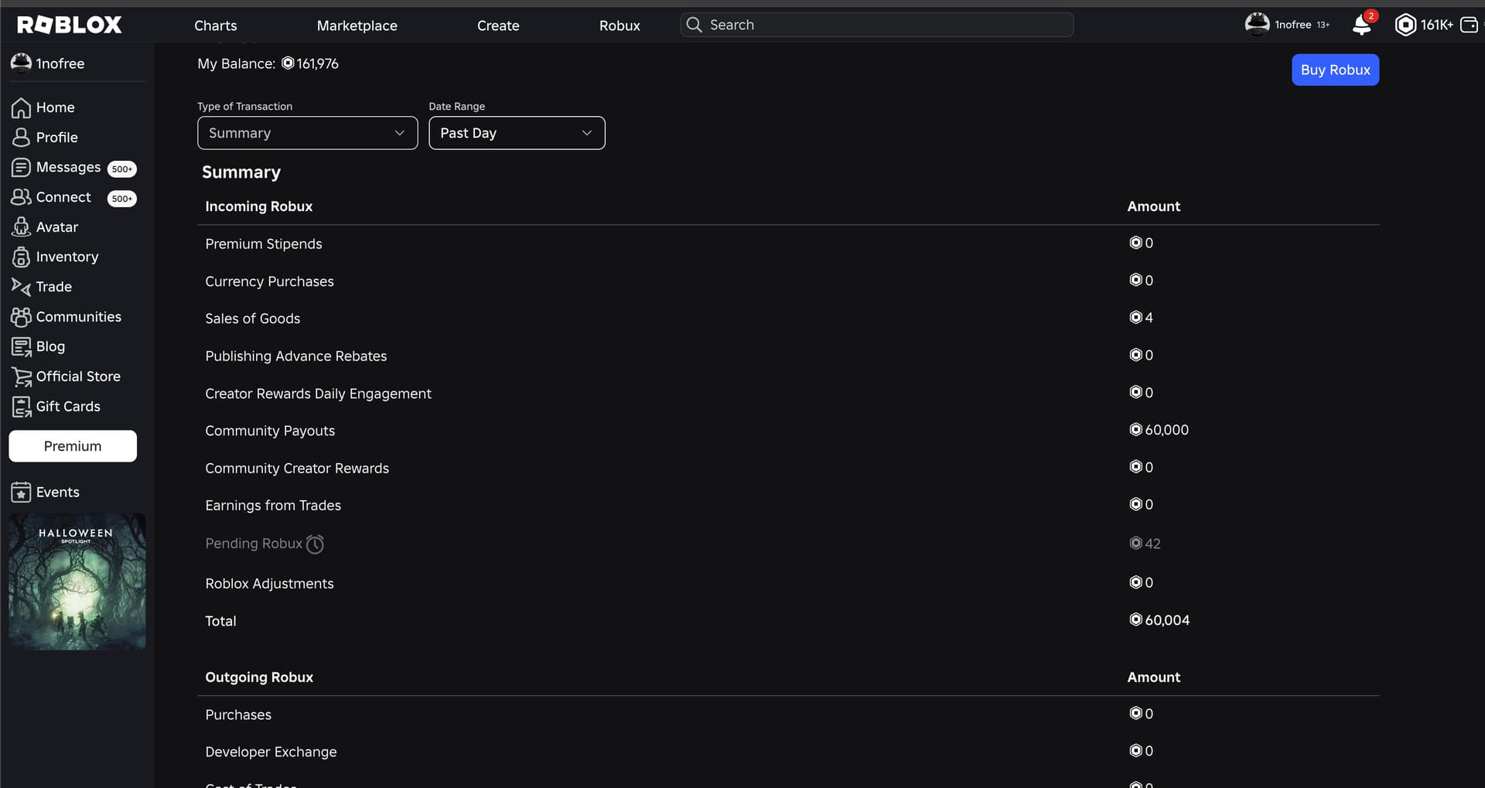The width and height of the screenshot is (1485, 788).
Task: Click the Community Creator Rewards label
Action: pos(297,469)
